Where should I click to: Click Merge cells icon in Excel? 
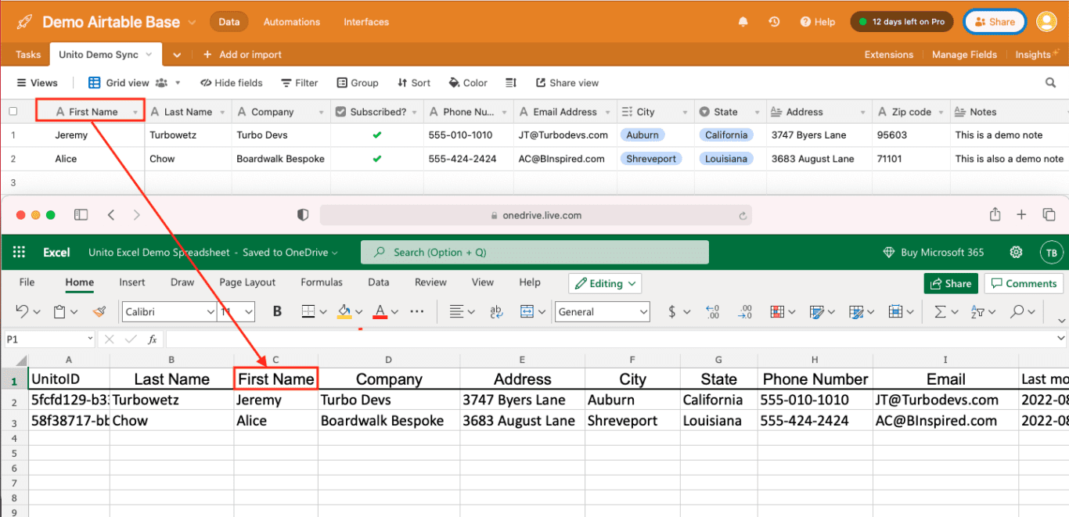click(527, 311)
